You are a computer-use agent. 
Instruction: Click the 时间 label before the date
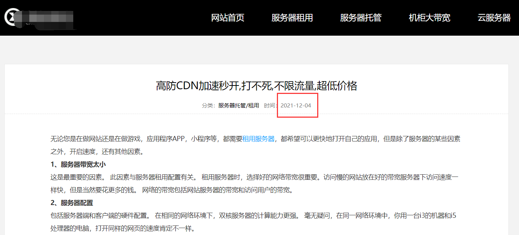click(x=270, y=106)
